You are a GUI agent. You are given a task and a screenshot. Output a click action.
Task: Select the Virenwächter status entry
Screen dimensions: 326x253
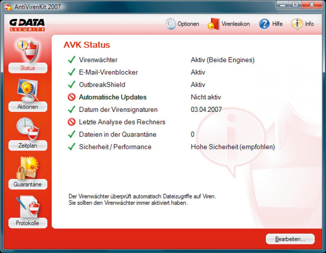pyautogui.click(x=98, y=60)
